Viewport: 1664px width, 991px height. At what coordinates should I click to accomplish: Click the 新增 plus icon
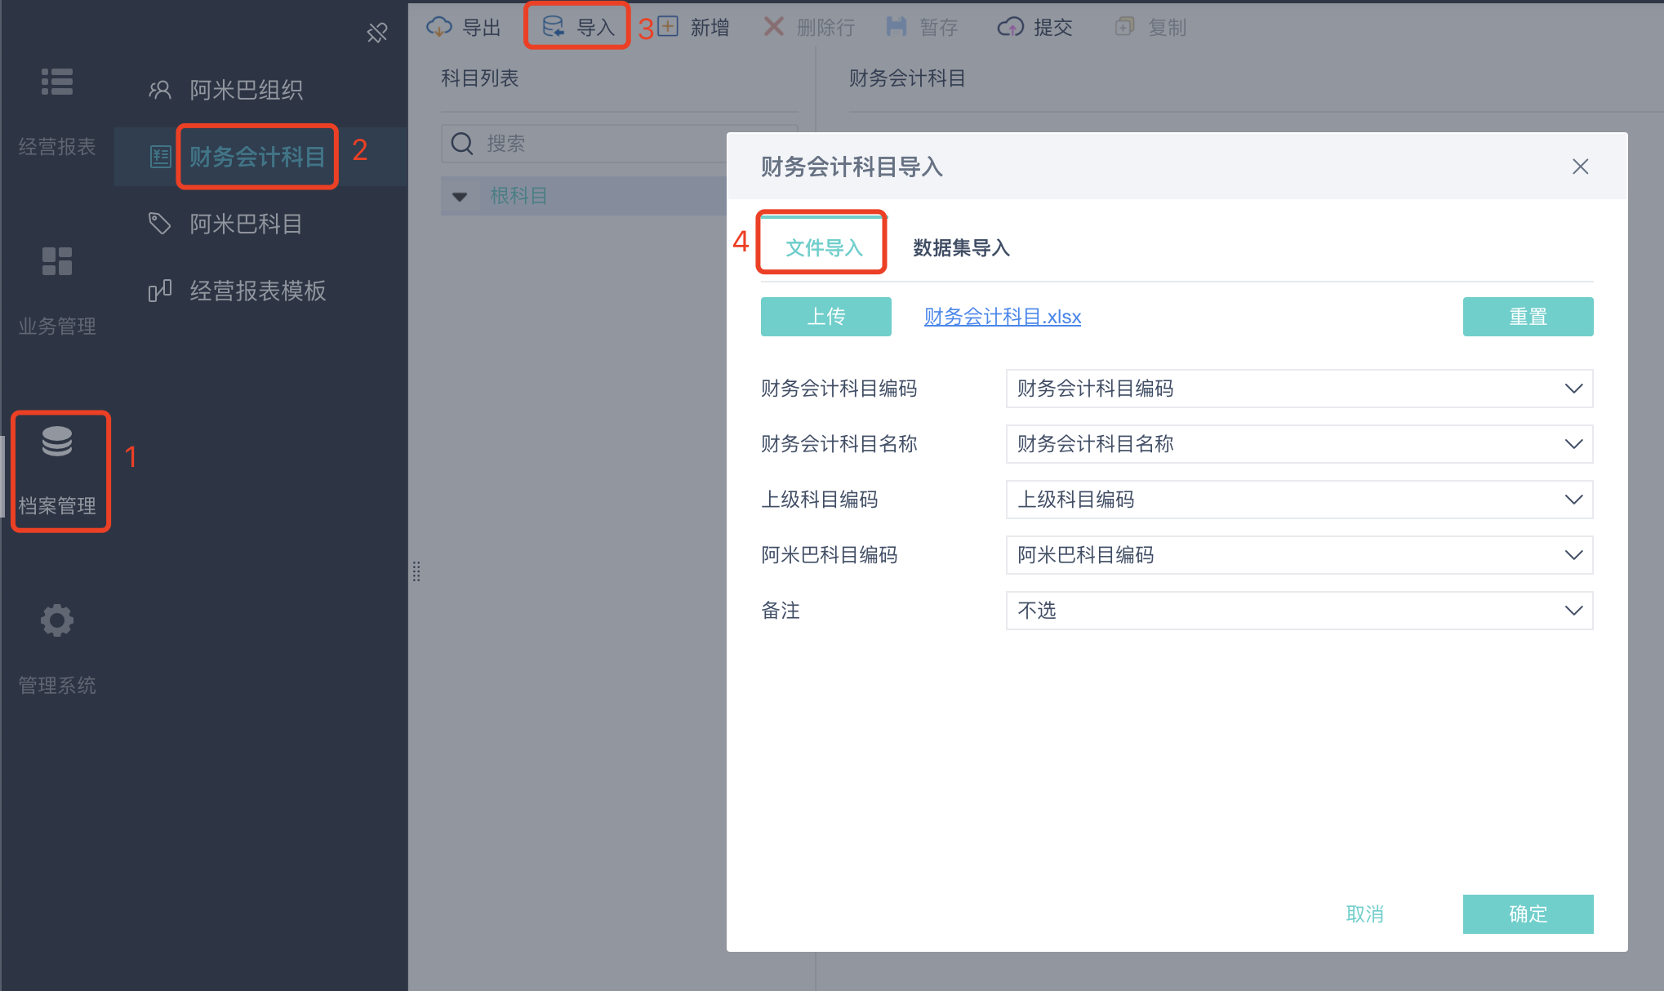(668, 27)
